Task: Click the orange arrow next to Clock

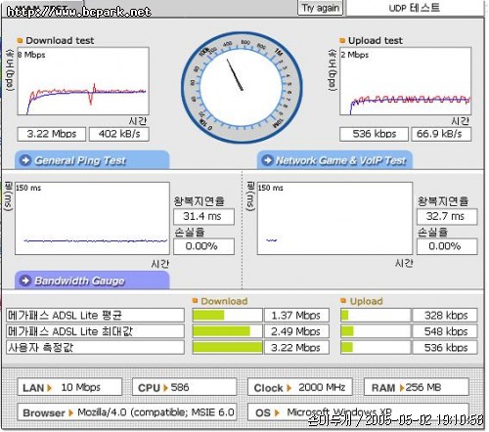Action: (x=289, y=388)
